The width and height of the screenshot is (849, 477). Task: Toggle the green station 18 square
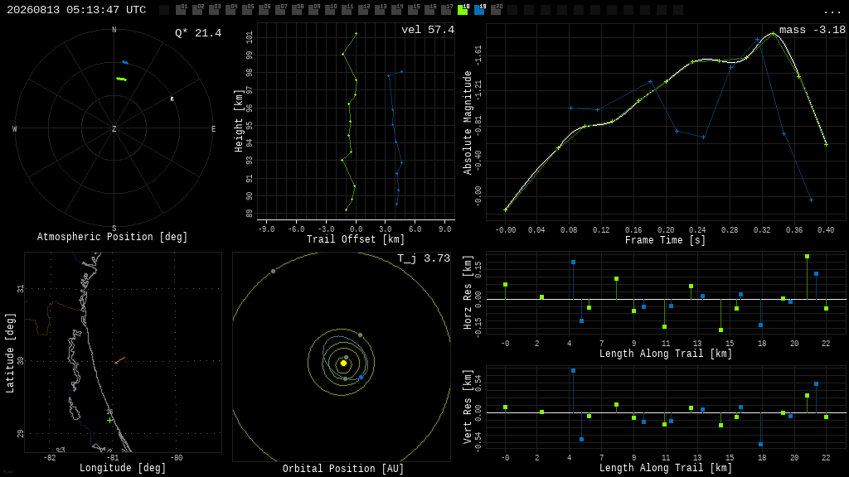[463, 10]
